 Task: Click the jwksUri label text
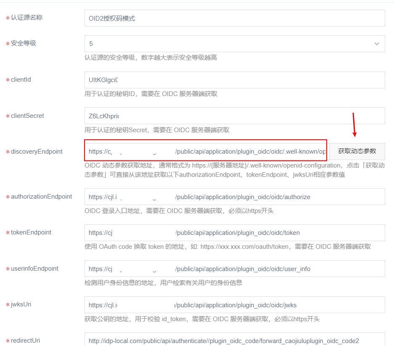(21, 304)
